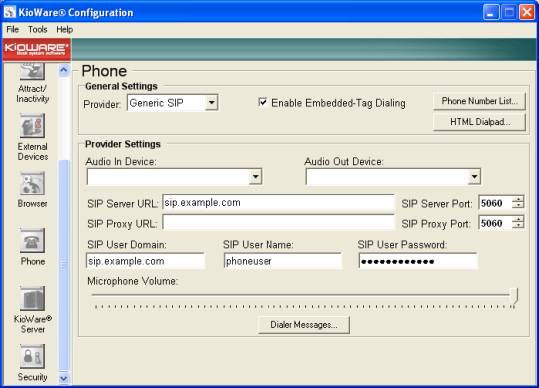Toggle Enable Embedded-Tag Dialing checkbox

pyautogui.click(x=263, y=102)
